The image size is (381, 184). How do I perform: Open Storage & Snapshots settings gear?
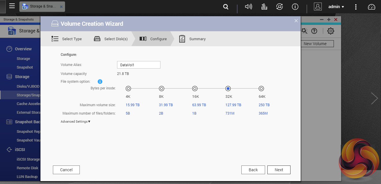click(330, 31)
